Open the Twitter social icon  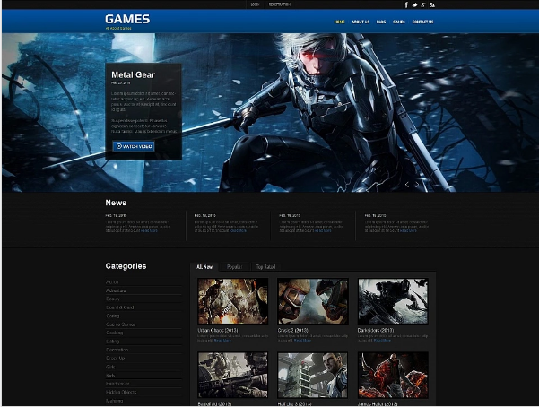(x=414, y=4)
